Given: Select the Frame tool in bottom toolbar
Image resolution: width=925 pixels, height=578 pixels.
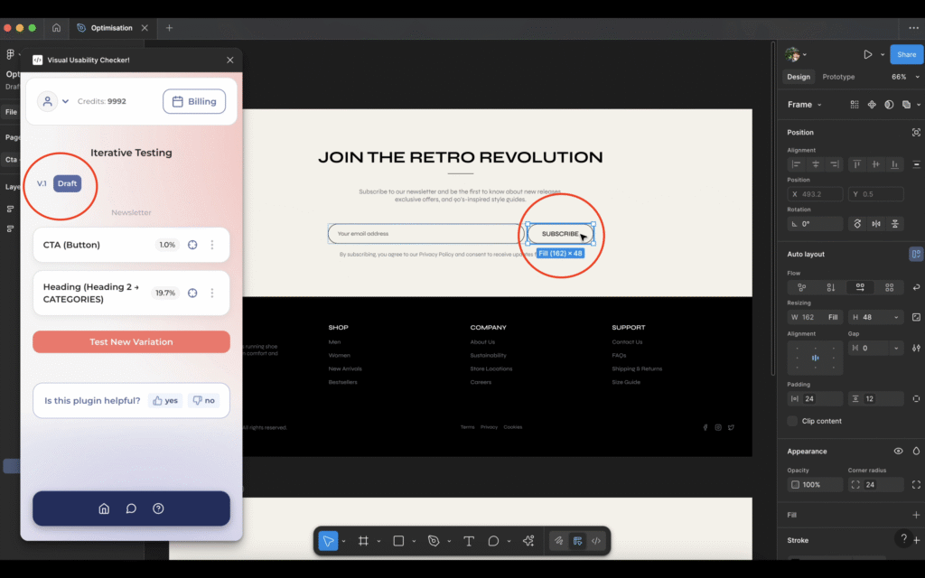Looking at the screenshot, I should (363, 541).
